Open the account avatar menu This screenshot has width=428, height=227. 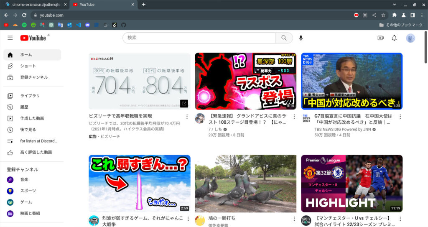point(410,38)
